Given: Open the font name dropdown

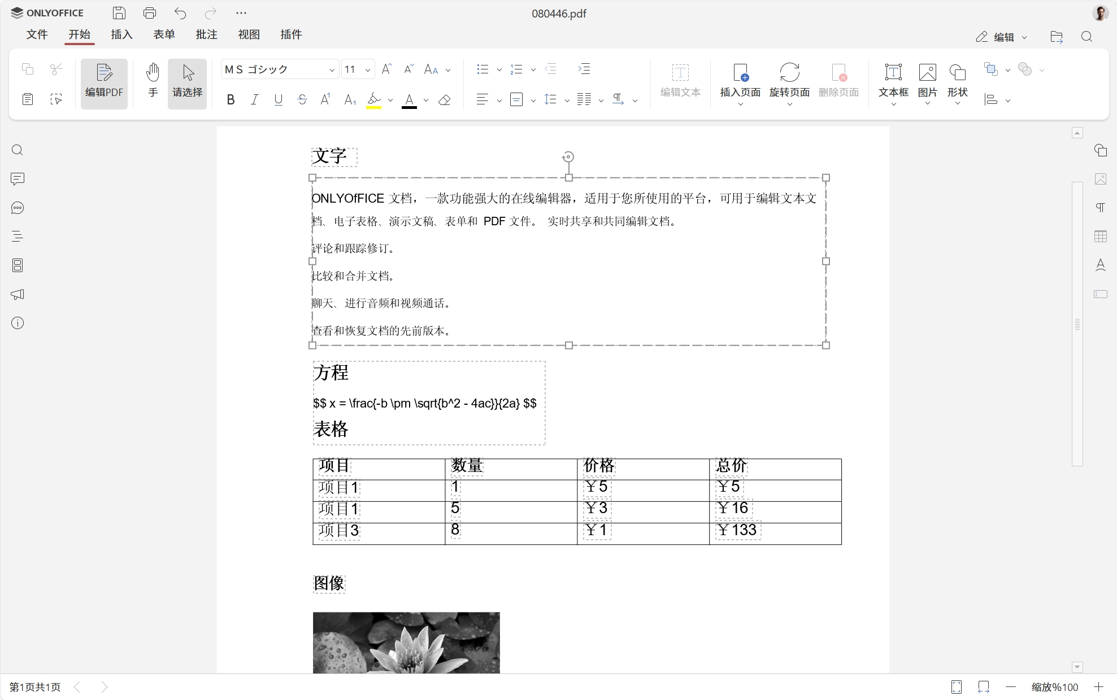Looking at the screenshot, I should 332,69.
